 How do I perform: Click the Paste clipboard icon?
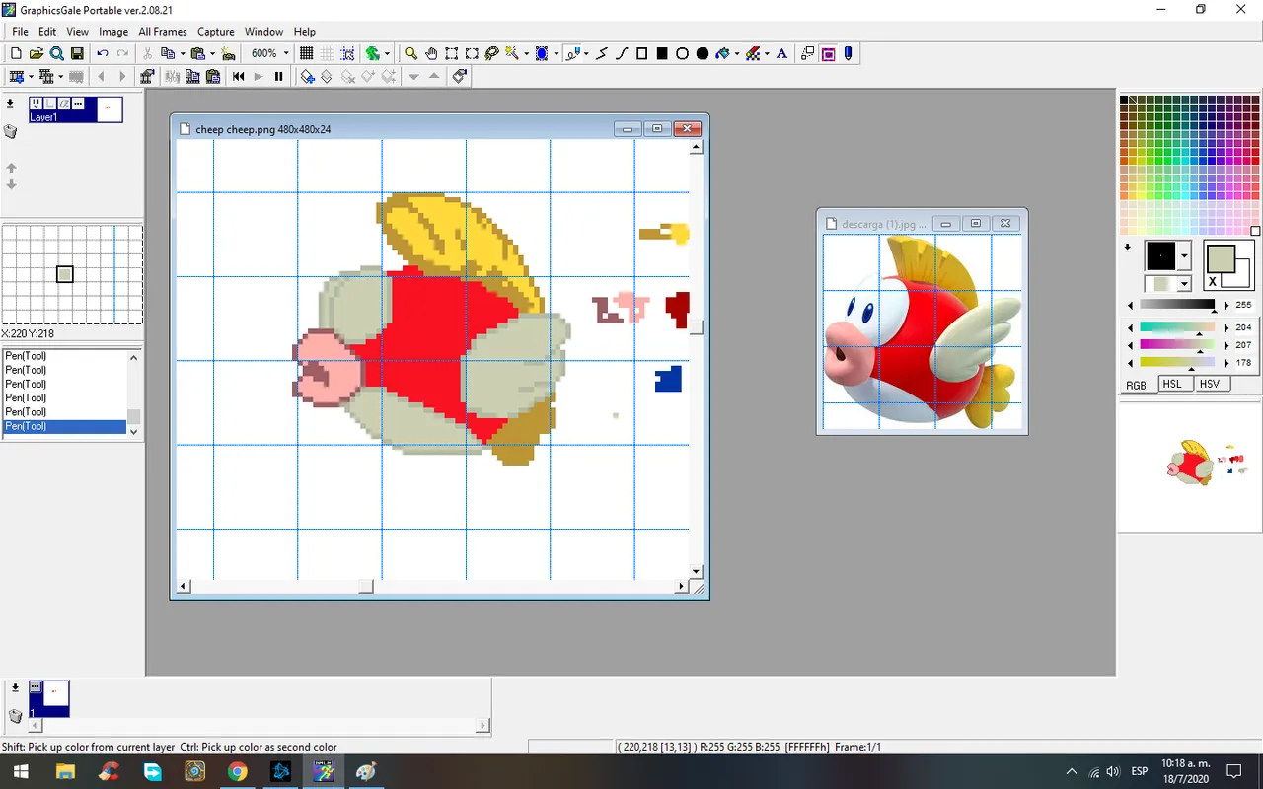point(198,53)
